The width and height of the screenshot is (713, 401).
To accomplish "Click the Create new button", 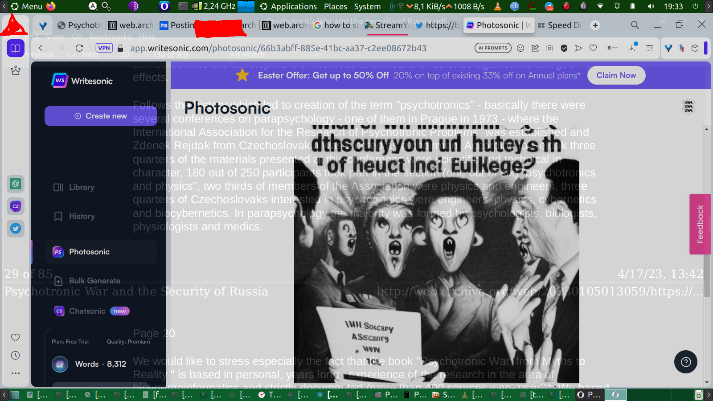I will coord(101,116).
